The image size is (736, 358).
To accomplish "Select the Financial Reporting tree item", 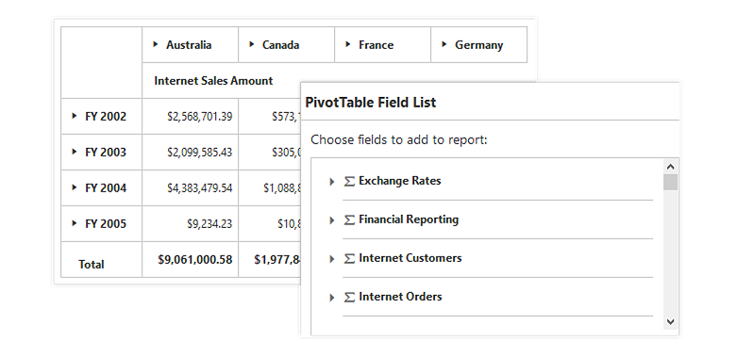I will coord(409,220).
